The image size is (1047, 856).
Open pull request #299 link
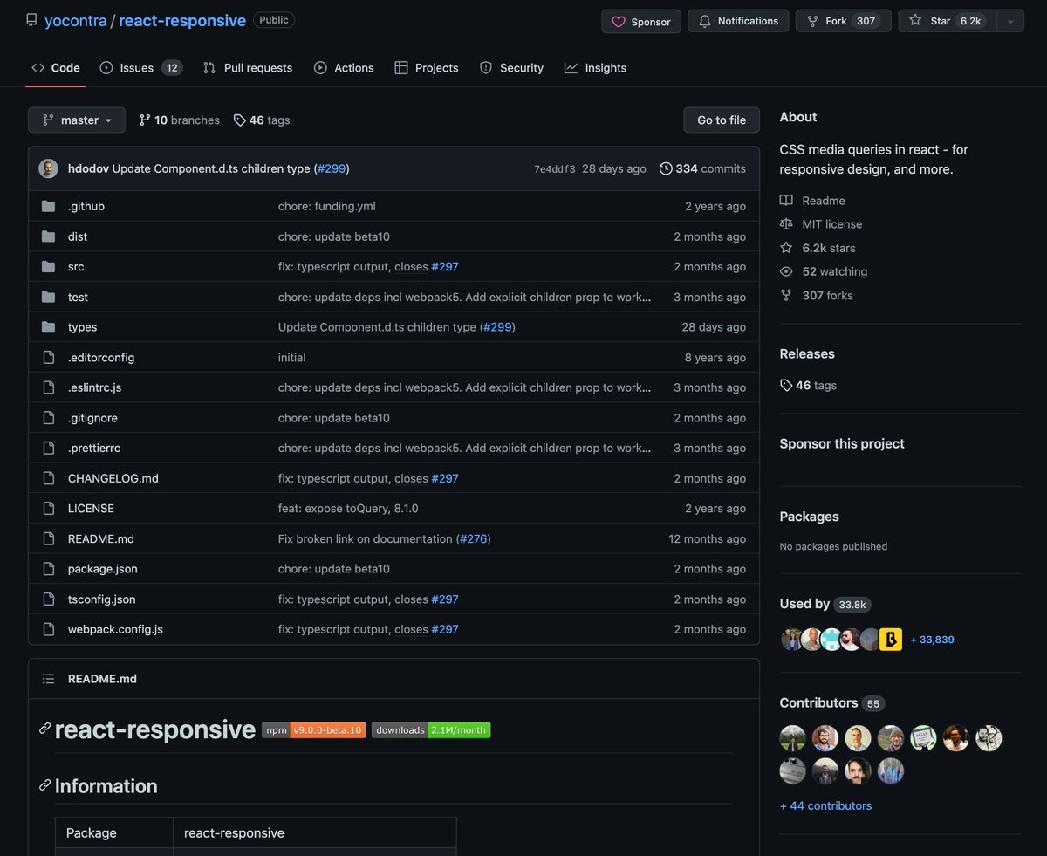[332, 168]
